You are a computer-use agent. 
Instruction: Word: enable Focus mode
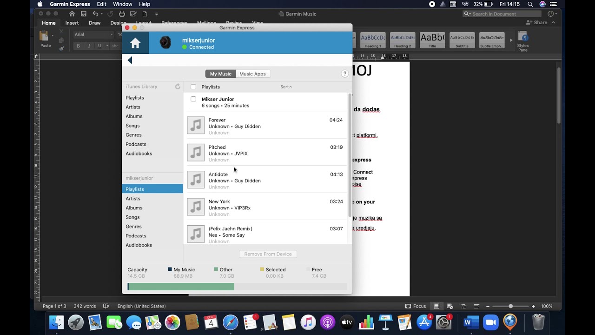416,306
